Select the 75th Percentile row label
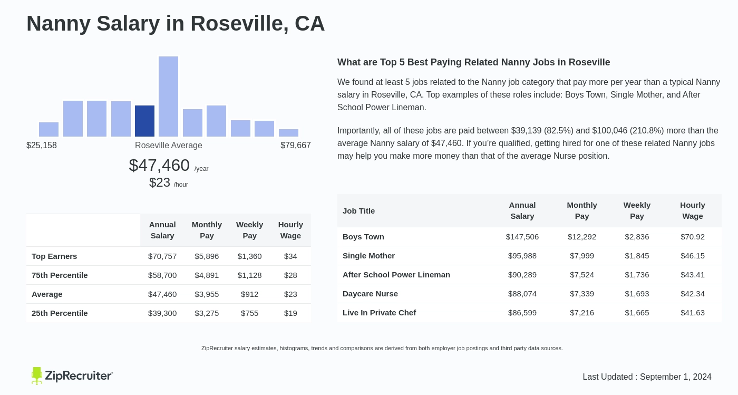Image resolution: width=738 pixels, height=395 pixels. [60, 275]
